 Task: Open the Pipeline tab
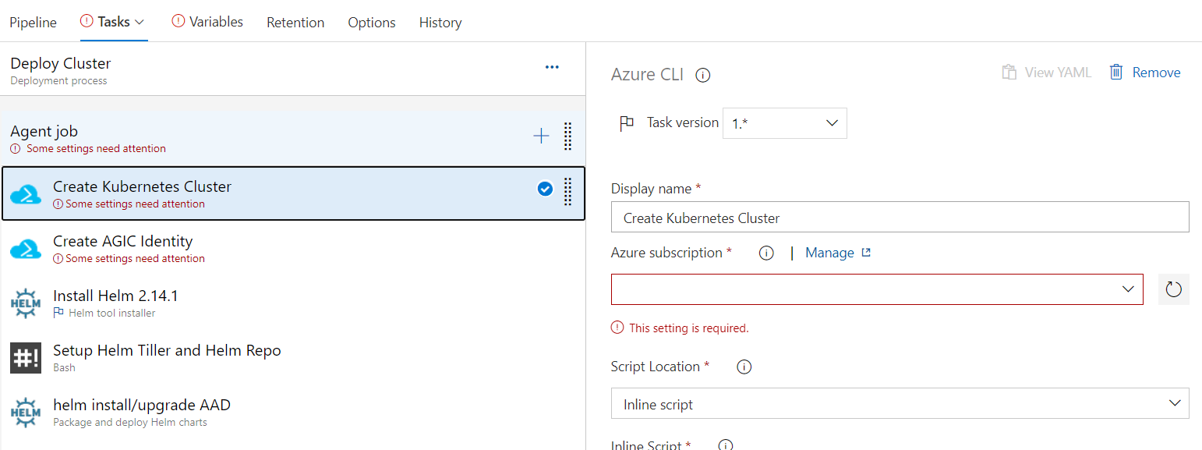point(33,23)
